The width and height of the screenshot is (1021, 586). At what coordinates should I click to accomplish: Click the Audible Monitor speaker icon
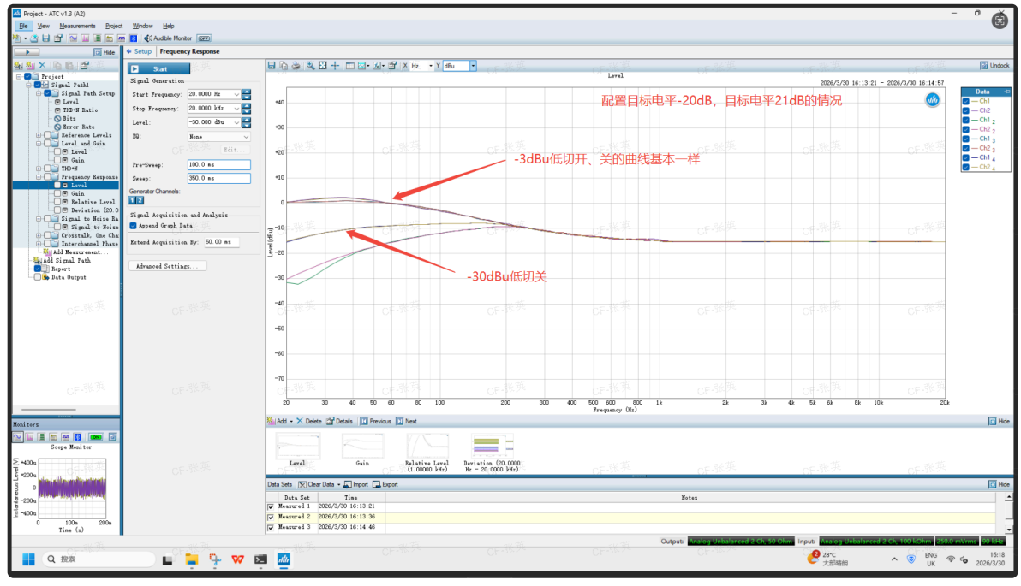pyautogui.click(x=148, y=38)
